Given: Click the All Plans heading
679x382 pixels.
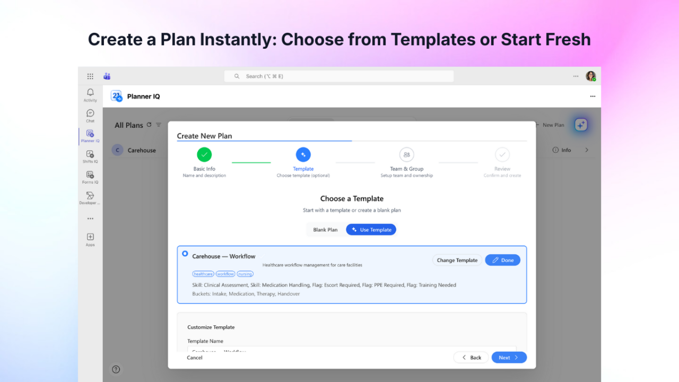Looking at the screenshot, I should pos(129,125).
